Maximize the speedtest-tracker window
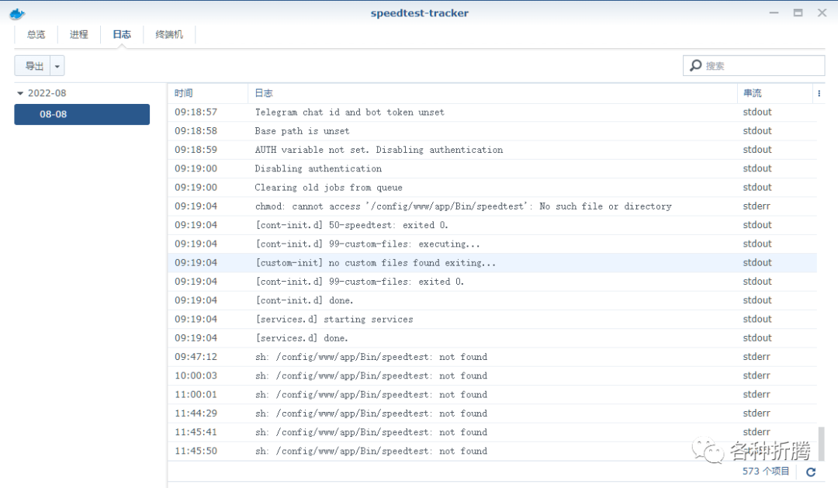 (798, 13)
